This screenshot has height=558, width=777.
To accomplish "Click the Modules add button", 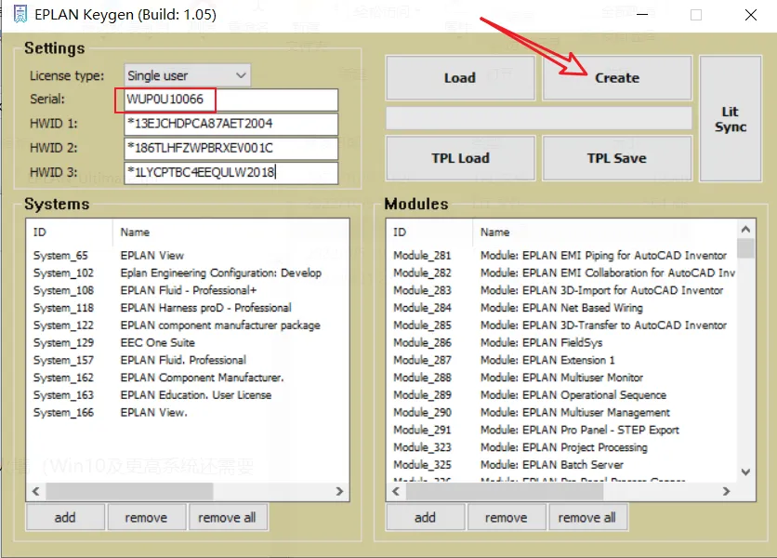I will pos(425,517).
